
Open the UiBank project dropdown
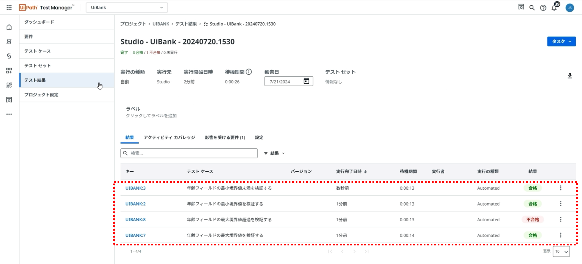coord(127,8)
